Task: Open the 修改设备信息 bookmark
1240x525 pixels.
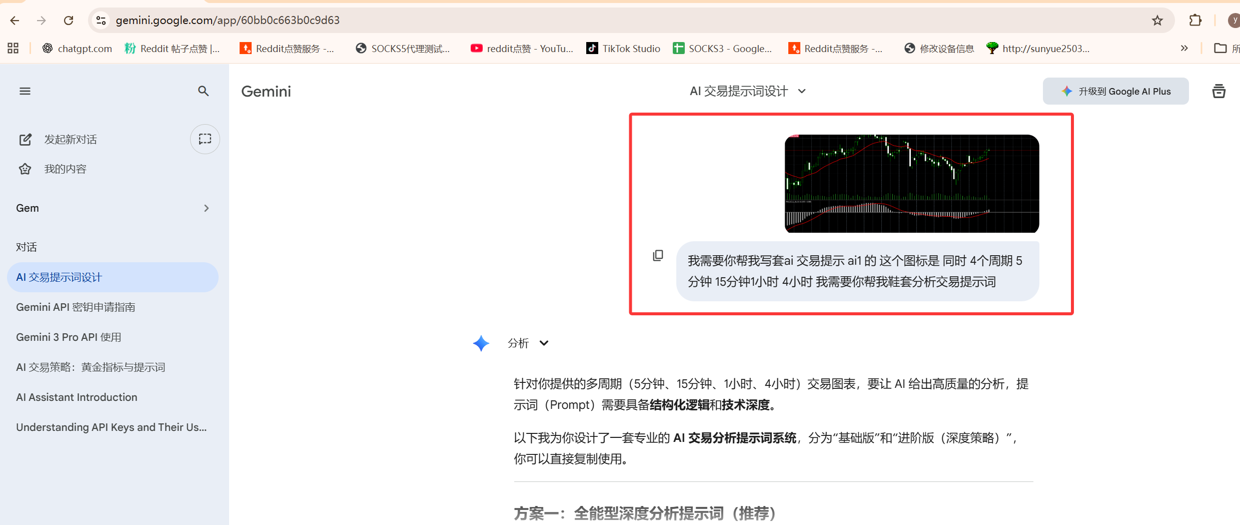Action: (939, 49)
